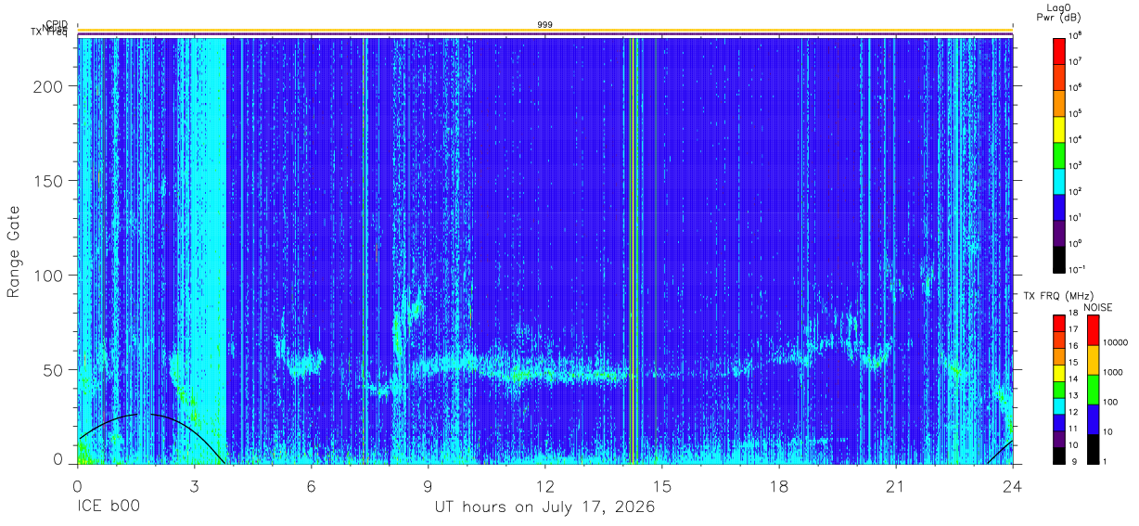The height and width of the screenshot is (526, 1139).
Task: Click the '3' hour tick label
Action: [x=195, y=485]
